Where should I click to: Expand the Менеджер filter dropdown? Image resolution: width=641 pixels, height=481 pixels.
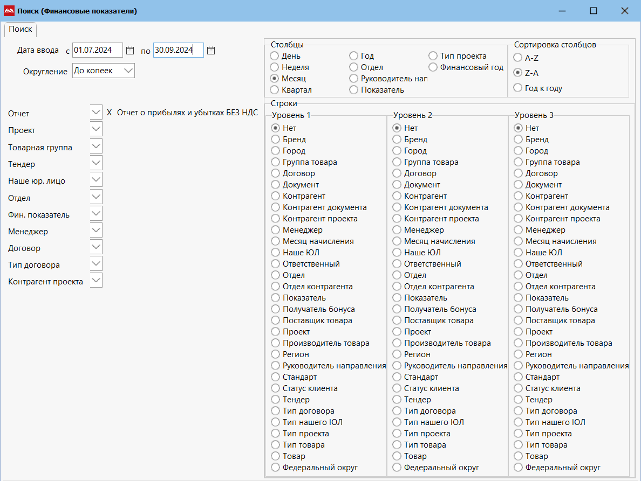[96, 230]
